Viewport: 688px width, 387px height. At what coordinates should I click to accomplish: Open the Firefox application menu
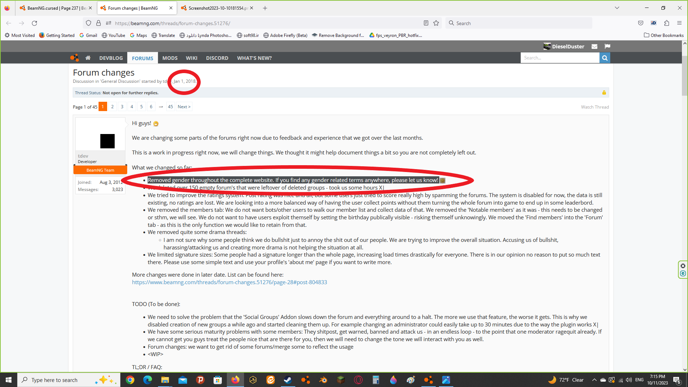tap(679, 23)
